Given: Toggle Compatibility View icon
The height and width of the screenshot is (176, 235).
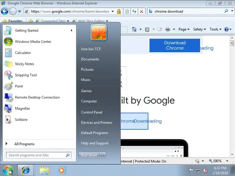Looking at the screenshot, I should tap(127, 11).
